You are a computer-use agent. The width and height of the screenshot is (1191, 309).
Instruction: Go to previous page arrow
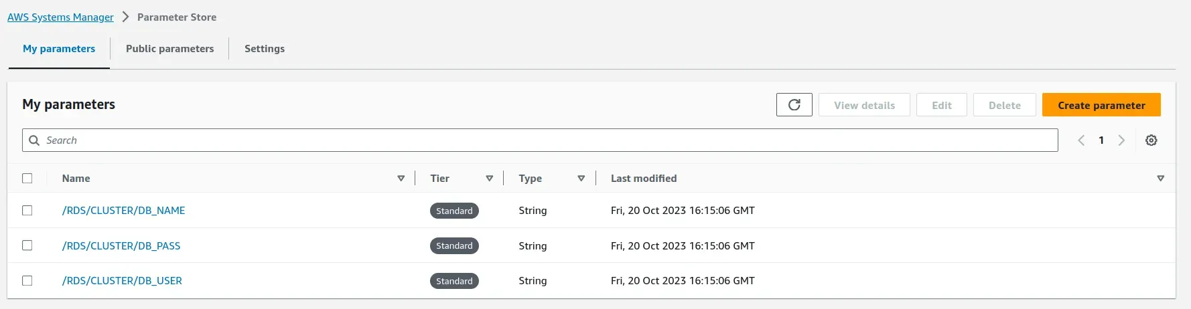point(1080,140)
